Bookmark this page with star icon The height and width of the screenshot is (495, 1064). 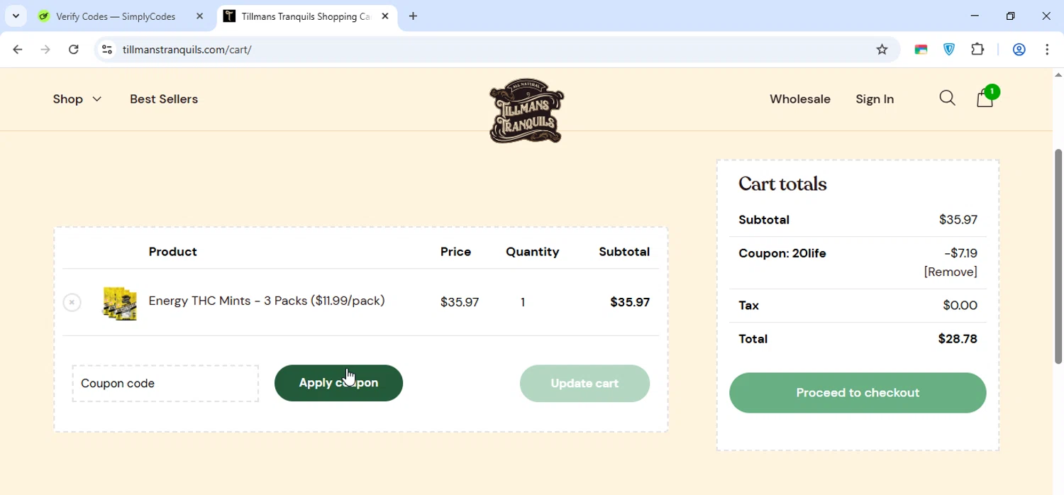882,50
